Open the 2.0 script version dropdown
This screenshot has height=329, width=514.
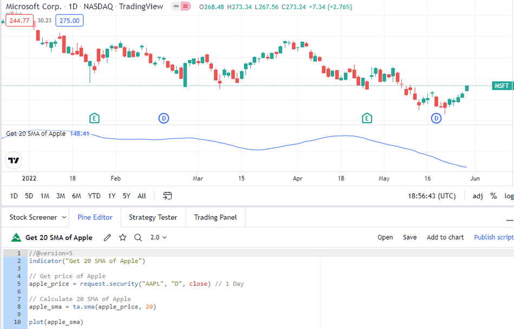point(159,237)
